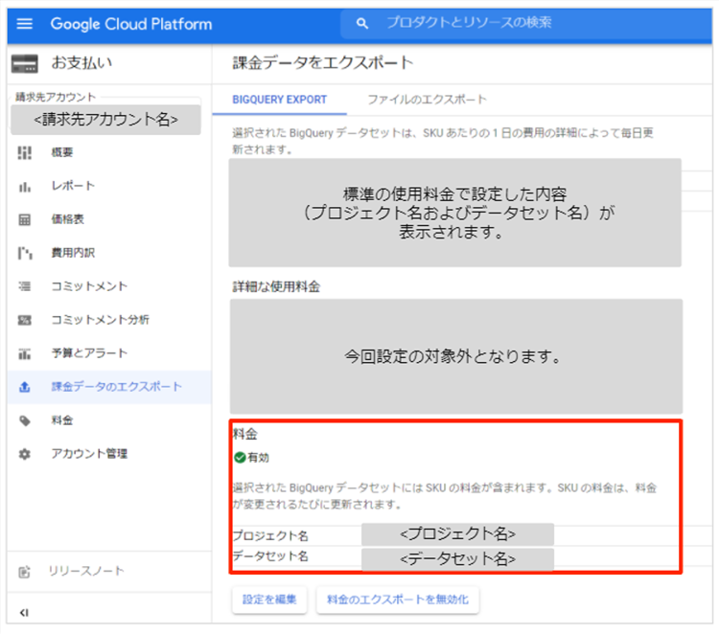Click the 概要 overview icon
Viewport: 719px width, 634px height.
[x=24, y=152]
